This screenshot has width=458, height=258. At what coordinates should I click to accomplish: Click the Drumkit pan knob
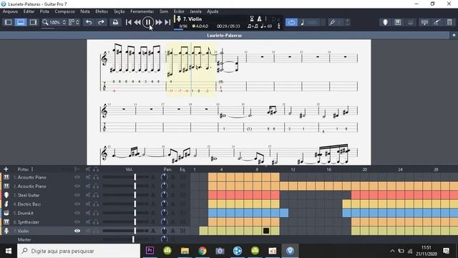(x=164, y=213)
